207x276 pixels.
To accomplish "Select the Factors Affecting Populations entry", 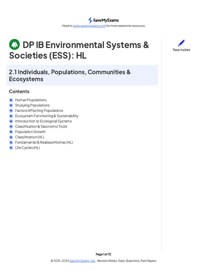I will pos(39,111).
